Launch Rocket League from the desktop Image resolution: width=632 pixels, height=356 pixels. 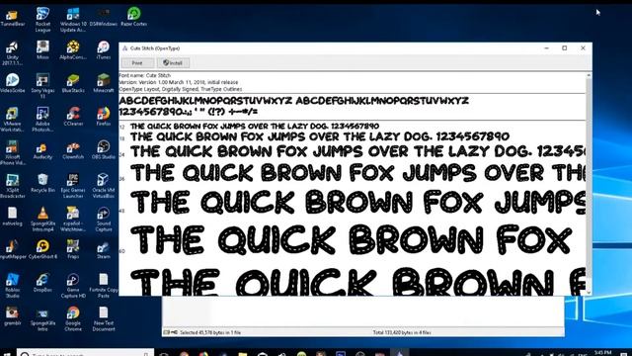[x=42, y=20]
